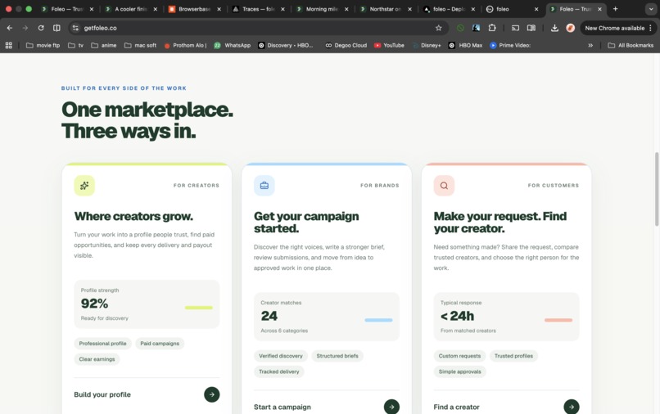The image size is (660, 414).
Task: Click the Find a creator link
Action: 456,407
